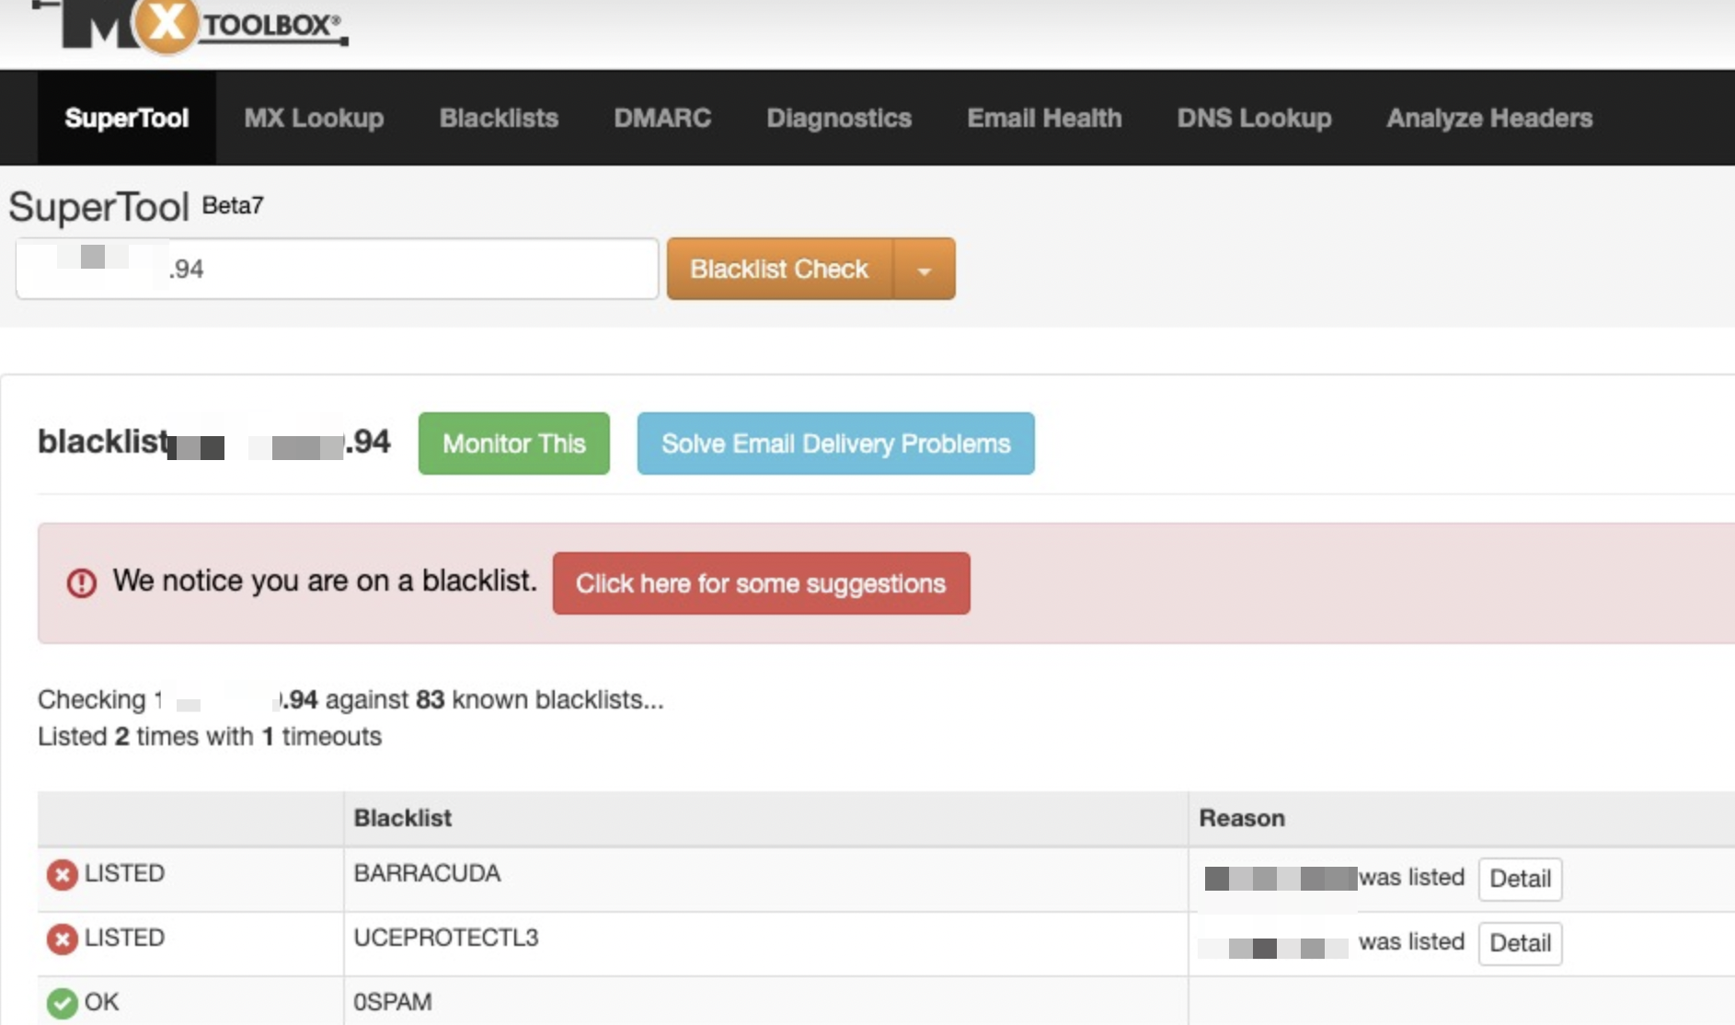Open the DNS Lookup tab
Screen dimensions: 1735x1025
(x=1254, y=118)
